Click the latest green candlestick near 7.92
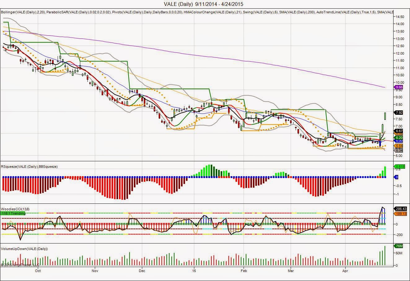This screenshot has width=410, height=281. click(385, 116)
